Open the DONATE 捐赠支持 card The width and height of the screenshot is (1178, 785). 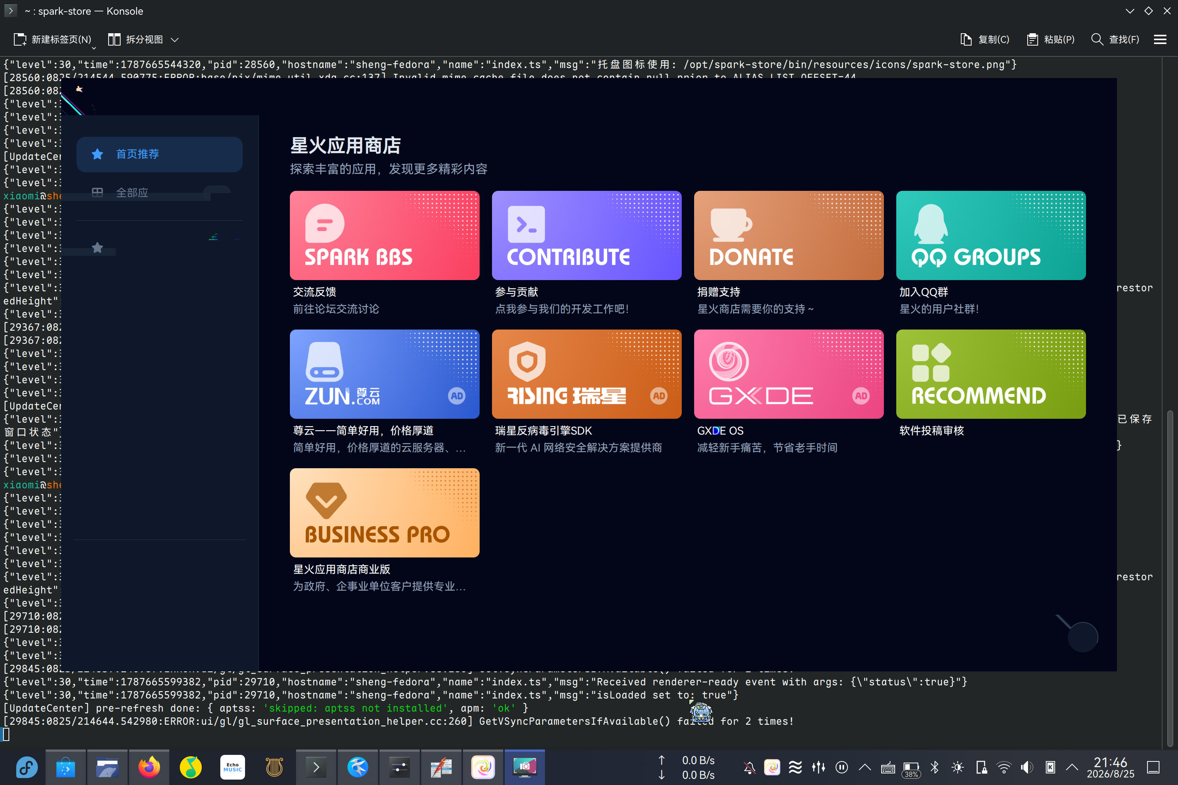click(x=789, y=253)
